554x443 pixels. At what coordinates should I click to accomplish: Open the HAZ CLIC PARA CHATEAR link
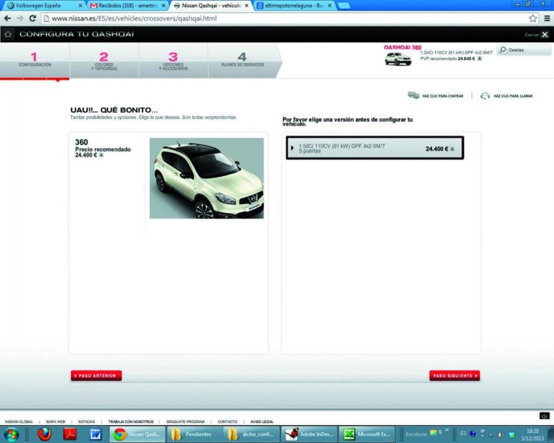click(x=442, y=96)
